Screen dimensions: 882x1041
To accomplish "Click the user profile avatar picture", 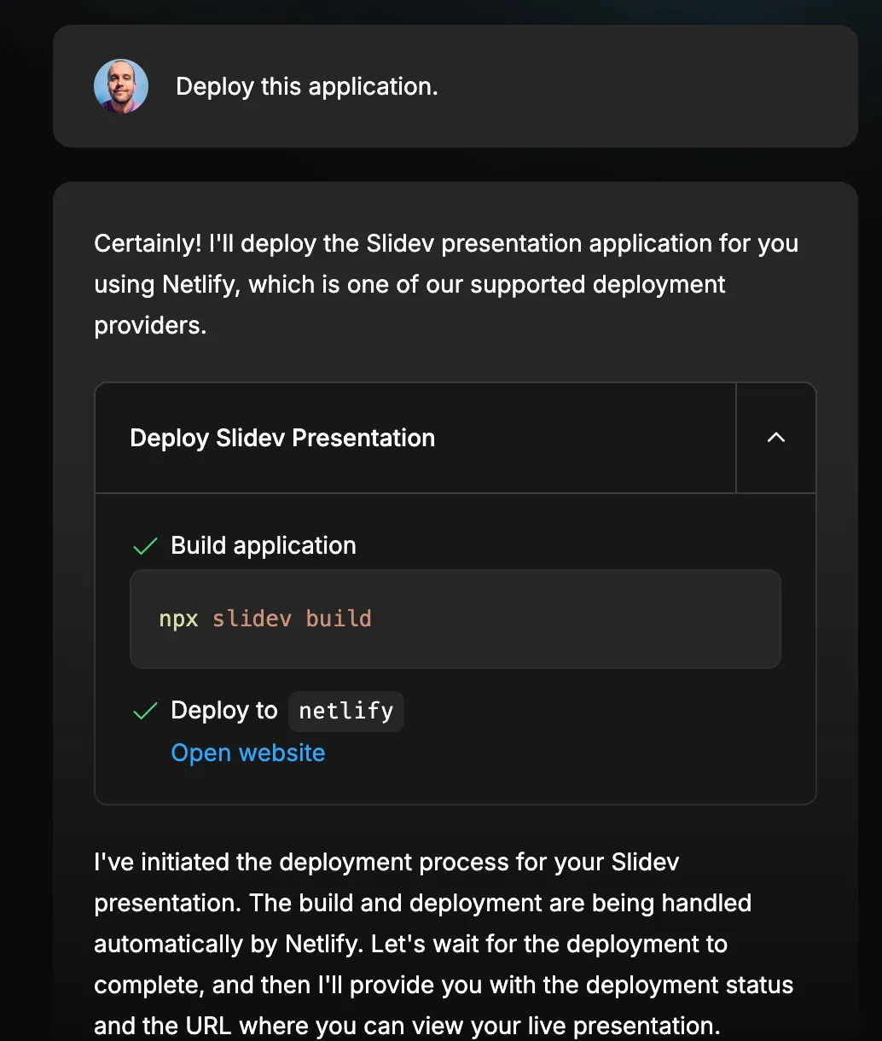I will 120,86.
